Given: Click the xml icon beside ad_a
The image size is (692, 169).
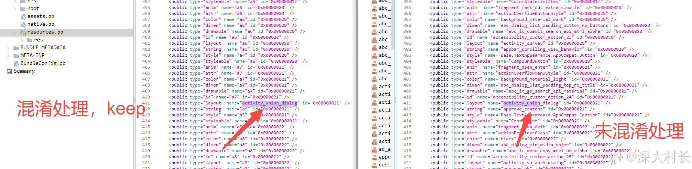Looking at the screenshot, I should (x=374, y=149).
